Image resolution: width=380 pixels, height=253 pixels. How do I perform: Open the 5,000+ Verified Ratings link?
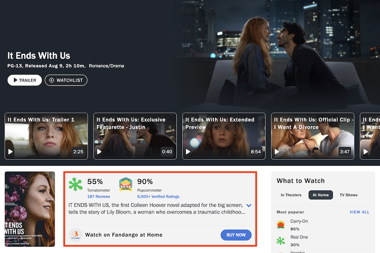[x=158, y=197]
